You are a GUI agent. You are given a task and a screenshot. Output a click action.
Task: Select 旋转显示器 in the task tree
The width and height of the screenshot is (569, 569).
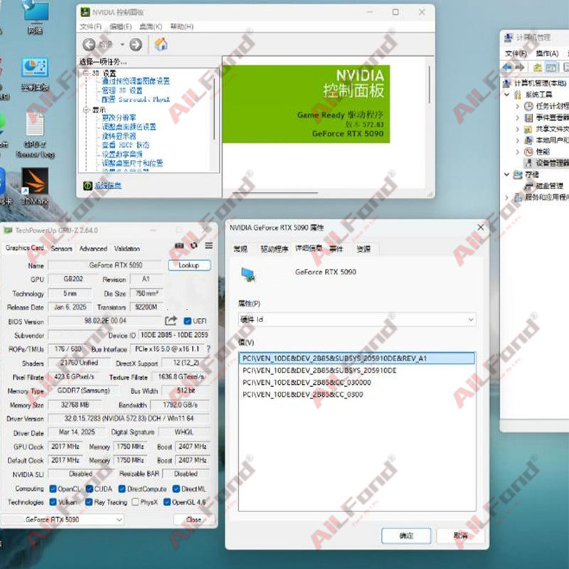pos(119,136)
